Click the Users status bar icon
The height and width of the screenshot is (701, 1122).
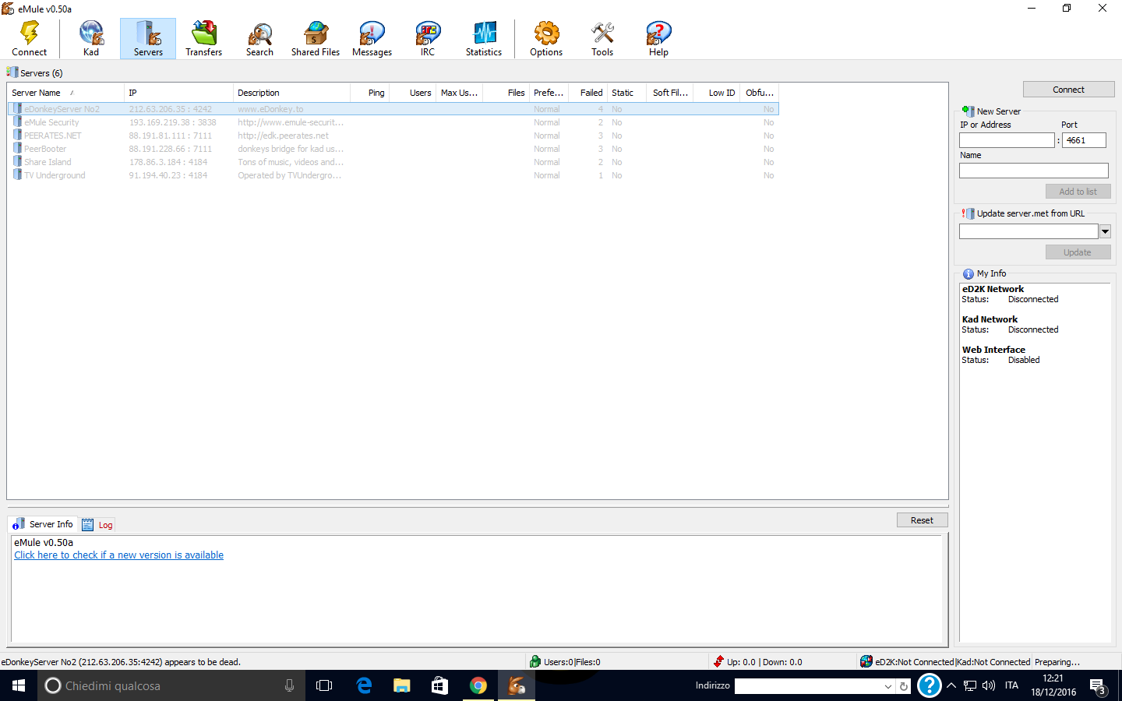click(535, 661)
